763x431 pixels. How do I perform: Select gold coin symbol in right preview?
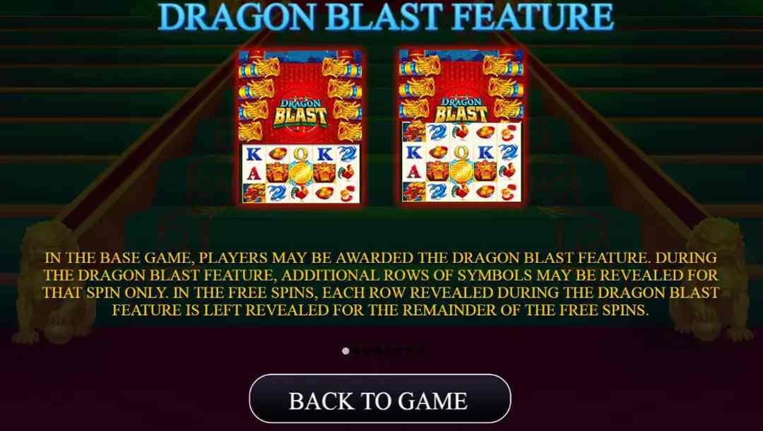[461, 172]
